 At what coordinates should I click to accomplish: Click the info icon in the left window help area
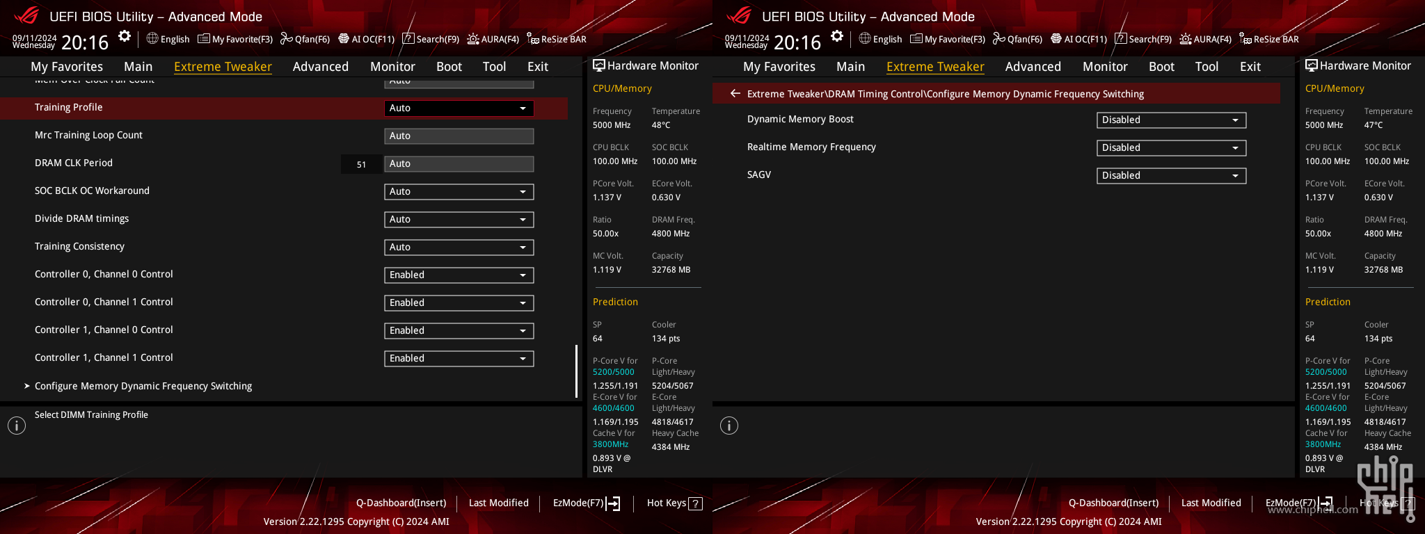17,426
